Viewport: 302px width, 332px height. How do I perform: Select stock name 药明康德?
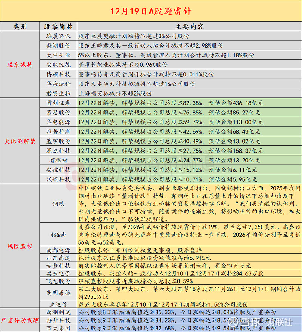pos(58,293)
